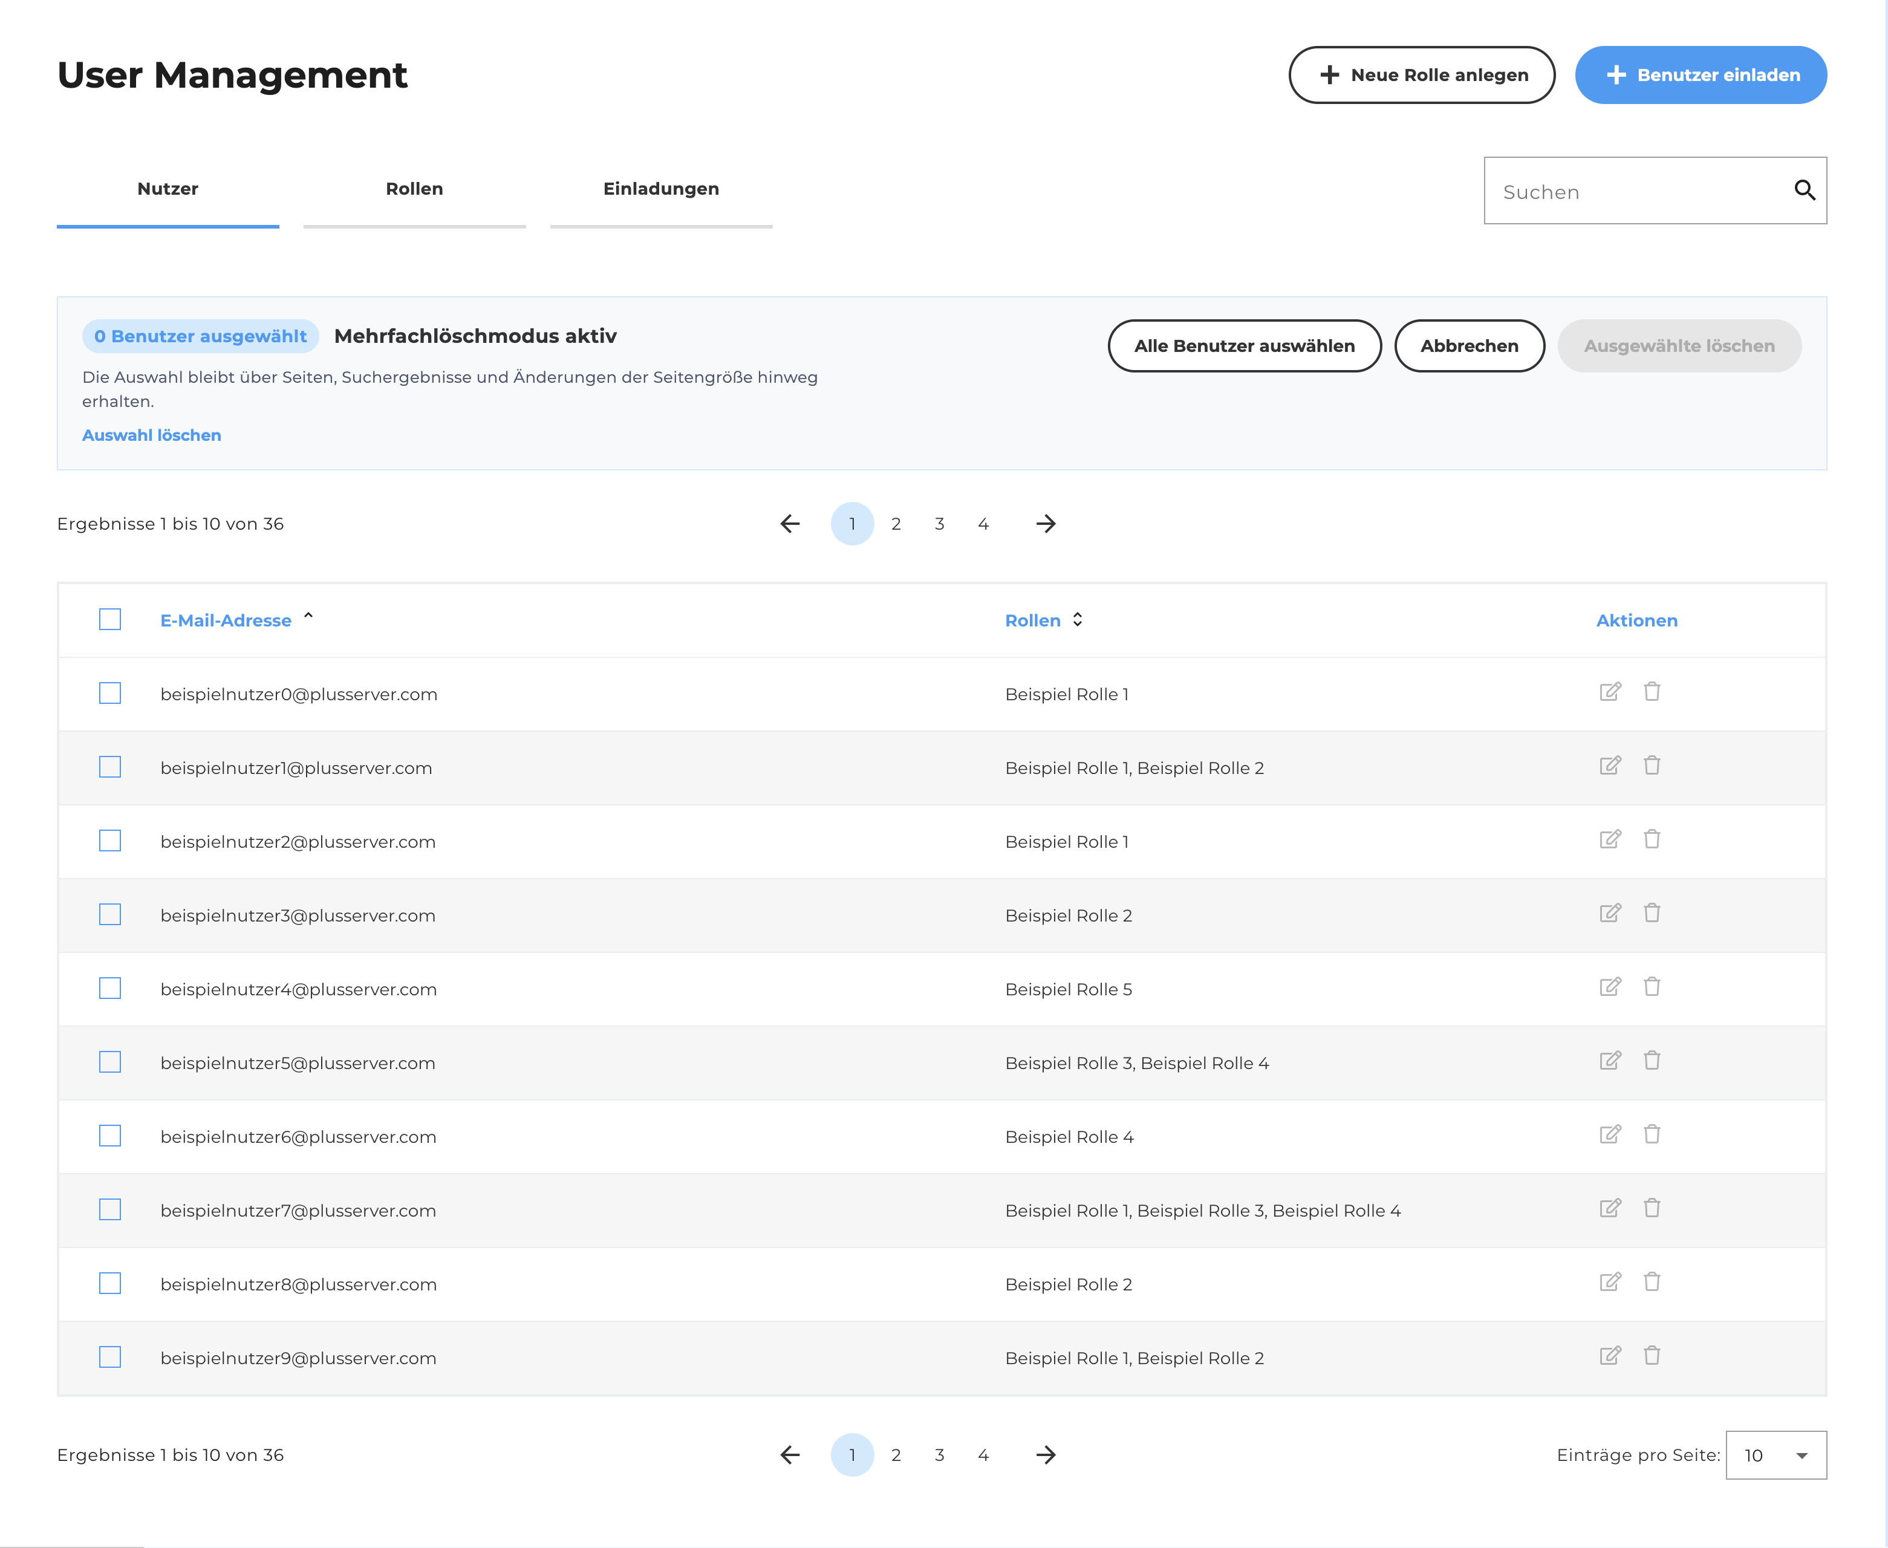Delete beispielnutzer6@plusserver.com row

click(x=1652, y=1134)
